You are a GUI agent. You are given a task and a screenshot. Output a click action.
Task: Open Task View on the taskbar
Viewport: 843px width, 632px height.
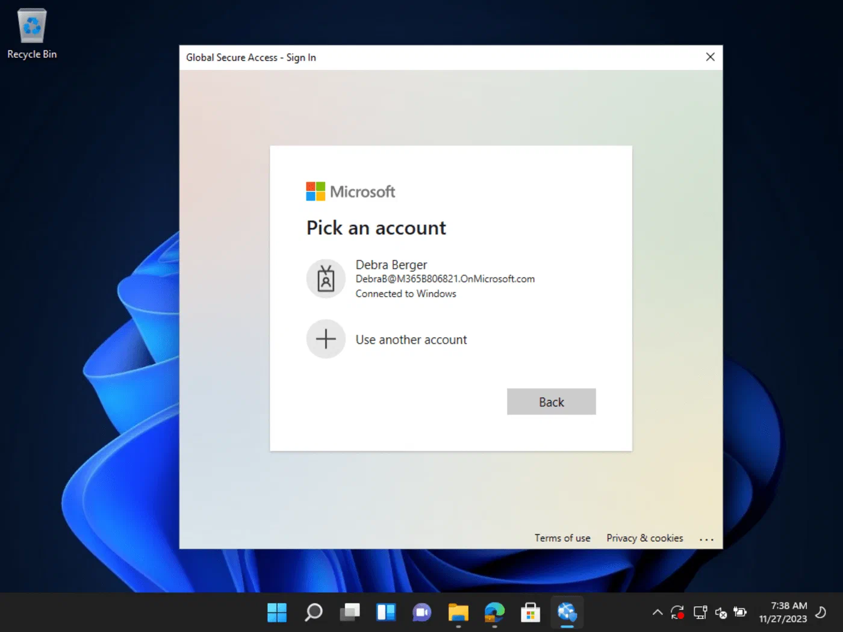349,613
